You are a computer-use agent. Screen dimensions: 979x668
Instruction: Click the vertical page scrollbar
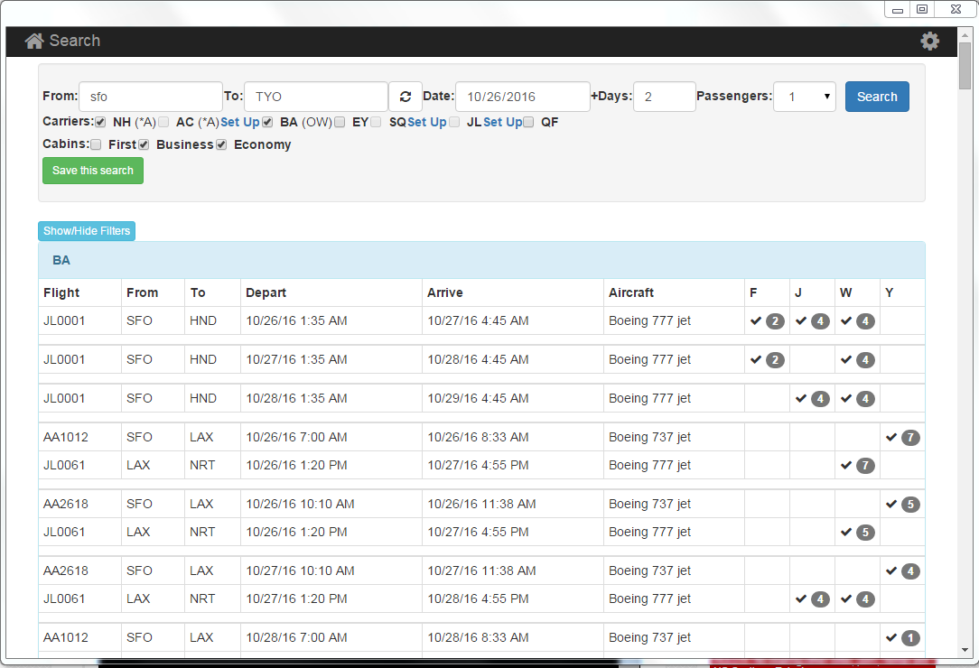tap(965, 361)
